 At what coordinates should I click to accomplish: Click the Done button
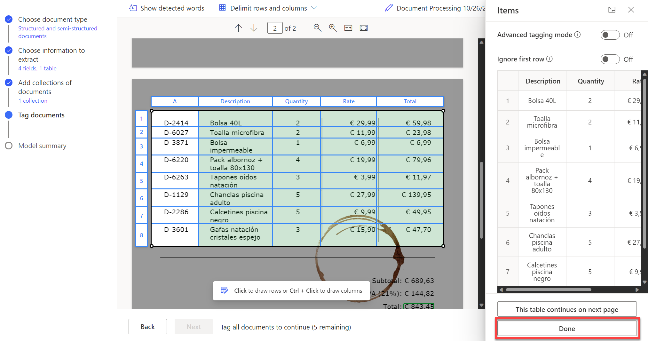[566, 328]
